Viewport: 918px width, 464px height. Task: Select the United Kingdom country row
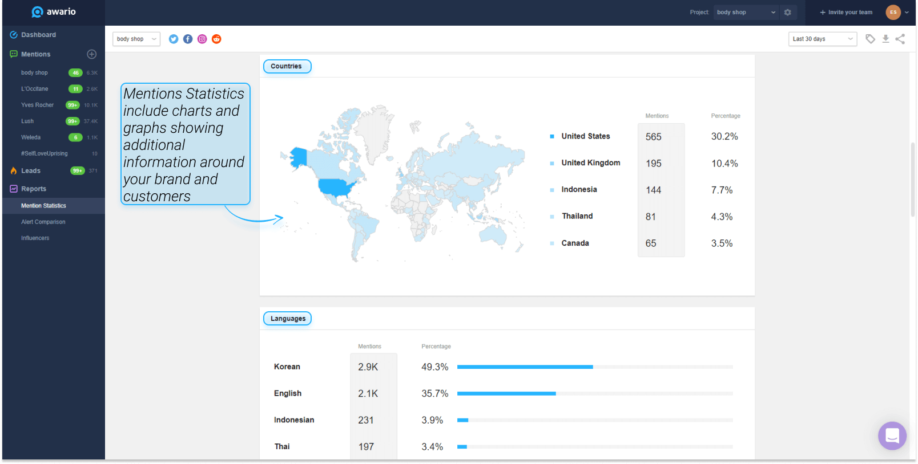645,163
